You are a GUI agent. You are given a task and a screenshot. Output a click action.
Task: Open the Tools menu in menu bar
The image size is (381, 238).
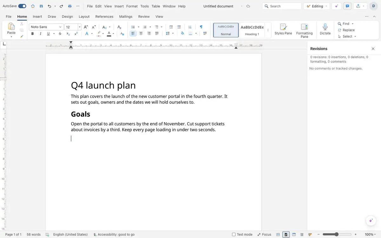pos(144,6)
